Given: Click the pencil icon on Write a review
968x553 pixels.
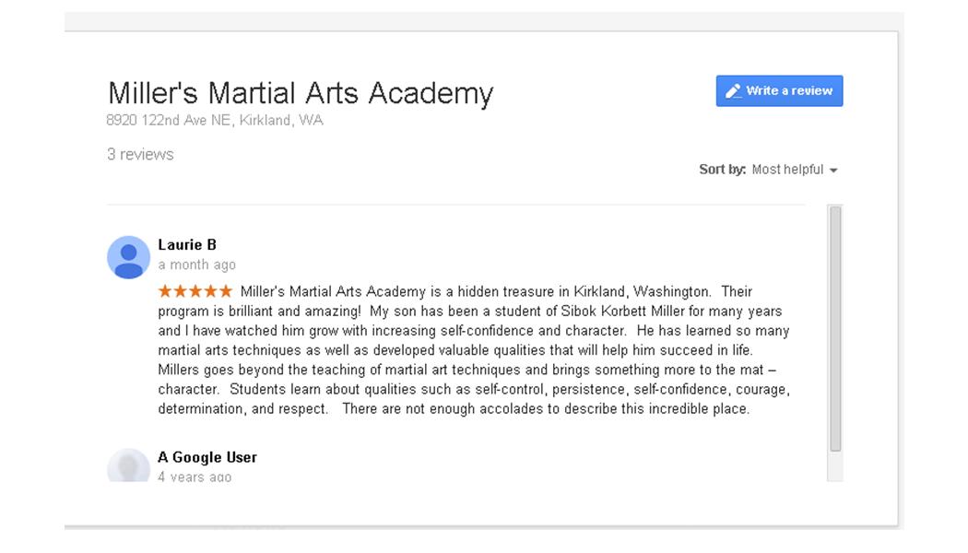Looking at the screenshot, I should [733, 90].
